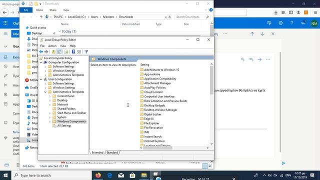The width and height of the screenshot is (320, 180).
Task: Click the Back arrow in Group Policy Editor toolbar
Action: point(41,52)
